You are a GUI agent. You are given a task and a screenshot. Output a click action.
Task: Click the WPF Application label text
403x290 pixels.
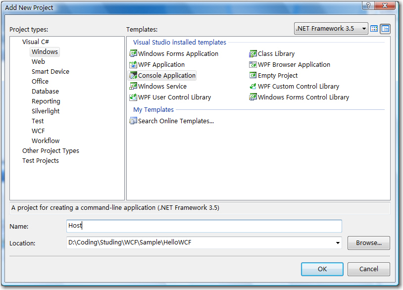(x=161, y=64)
